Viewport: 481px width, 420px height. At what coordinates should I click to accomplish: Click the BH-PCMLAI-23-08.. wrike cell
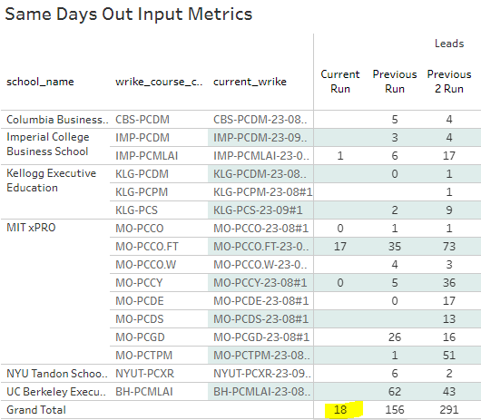tap(262, 392)
